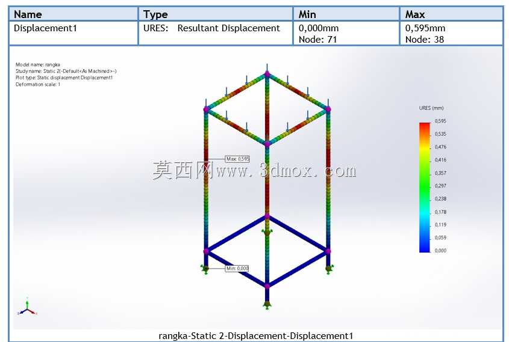
Task: Click legend value 0,178
Action: pos(440,212)
